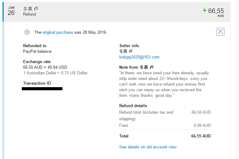Close the refund details panel with X
Viewport: 239px width, 159px height.
(220, 32)
